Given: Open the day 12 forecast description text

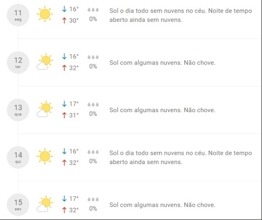Looking at the screenshot, I should 162,63.
